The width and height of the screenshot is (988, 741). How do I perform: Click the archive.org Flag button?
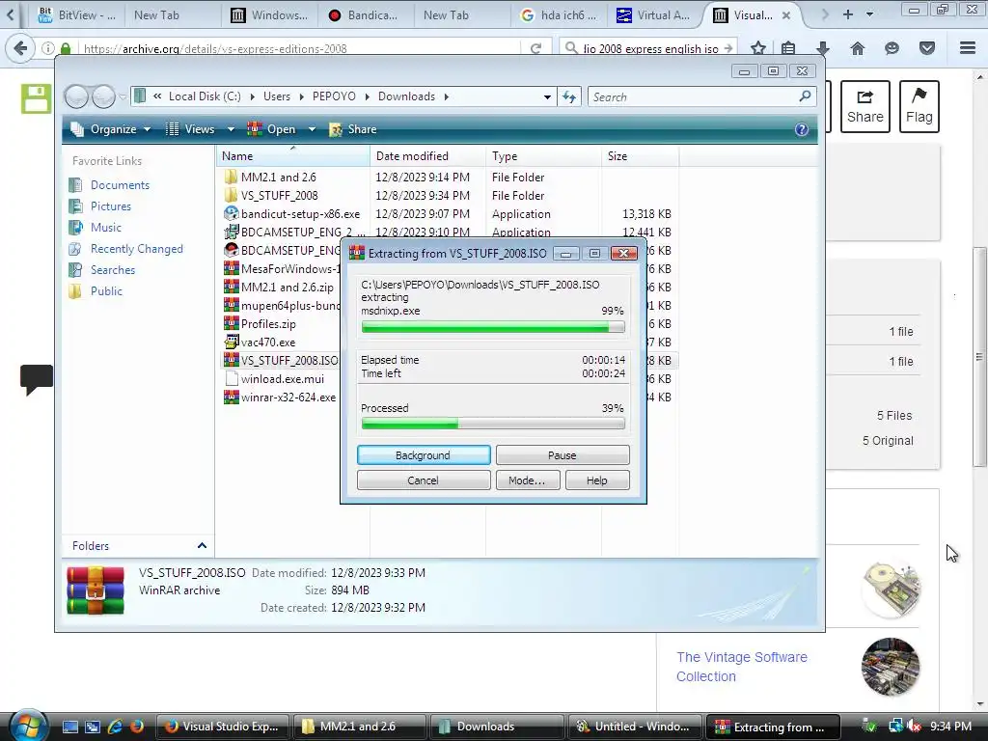coord(919,106)
